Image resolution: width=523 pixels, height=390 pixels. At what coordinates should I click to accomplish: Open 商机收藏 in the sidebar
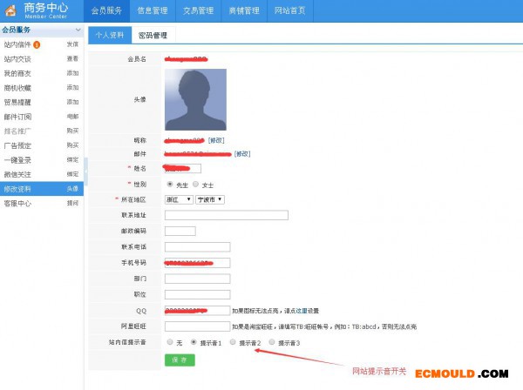click(x=17, y=88)
